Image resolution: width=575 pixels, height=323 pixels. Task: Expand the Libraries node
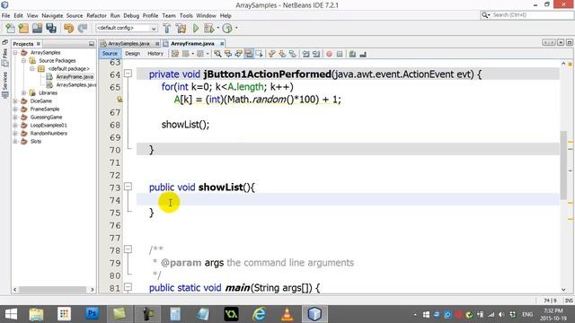(24, 93)
